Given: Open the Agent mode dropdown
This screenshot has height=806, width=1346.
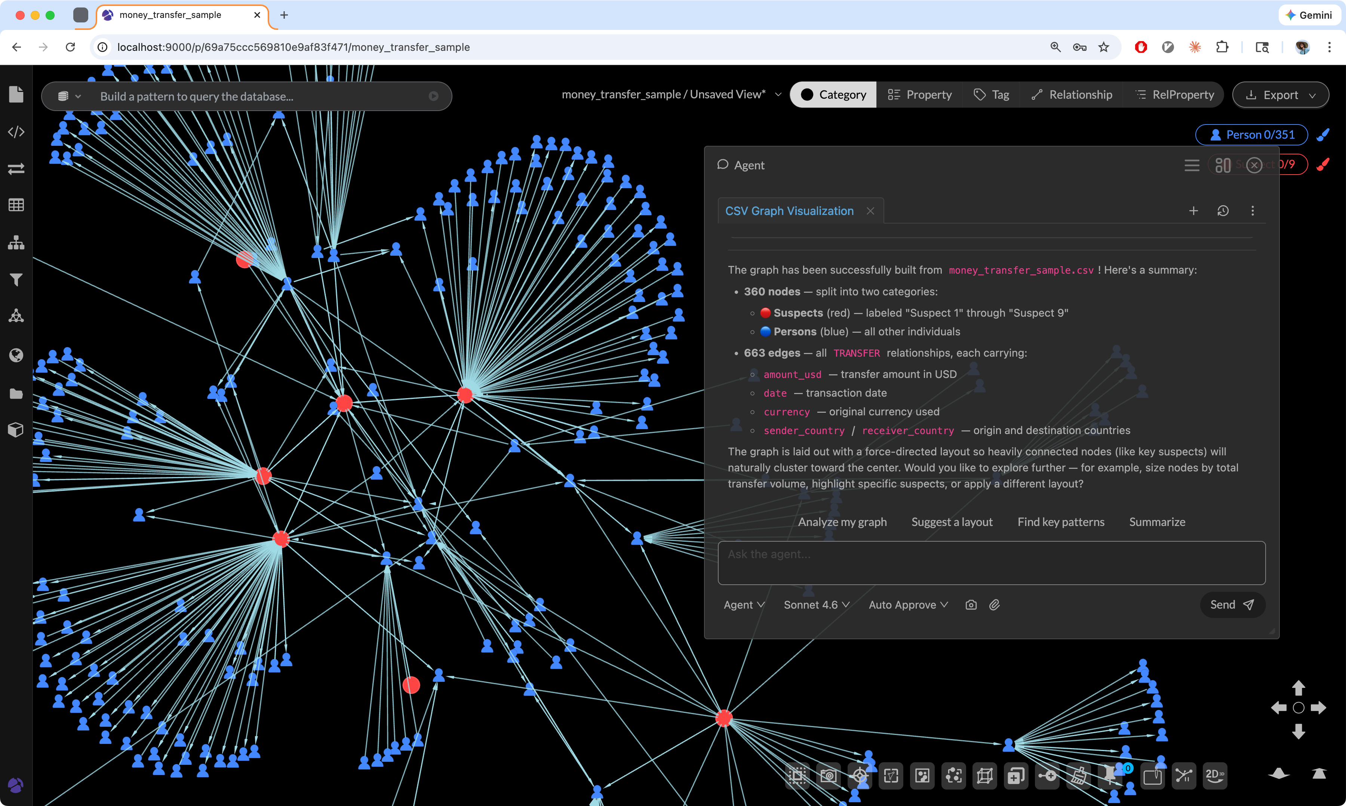Looking at the screenshot, I should coord(744,604).
